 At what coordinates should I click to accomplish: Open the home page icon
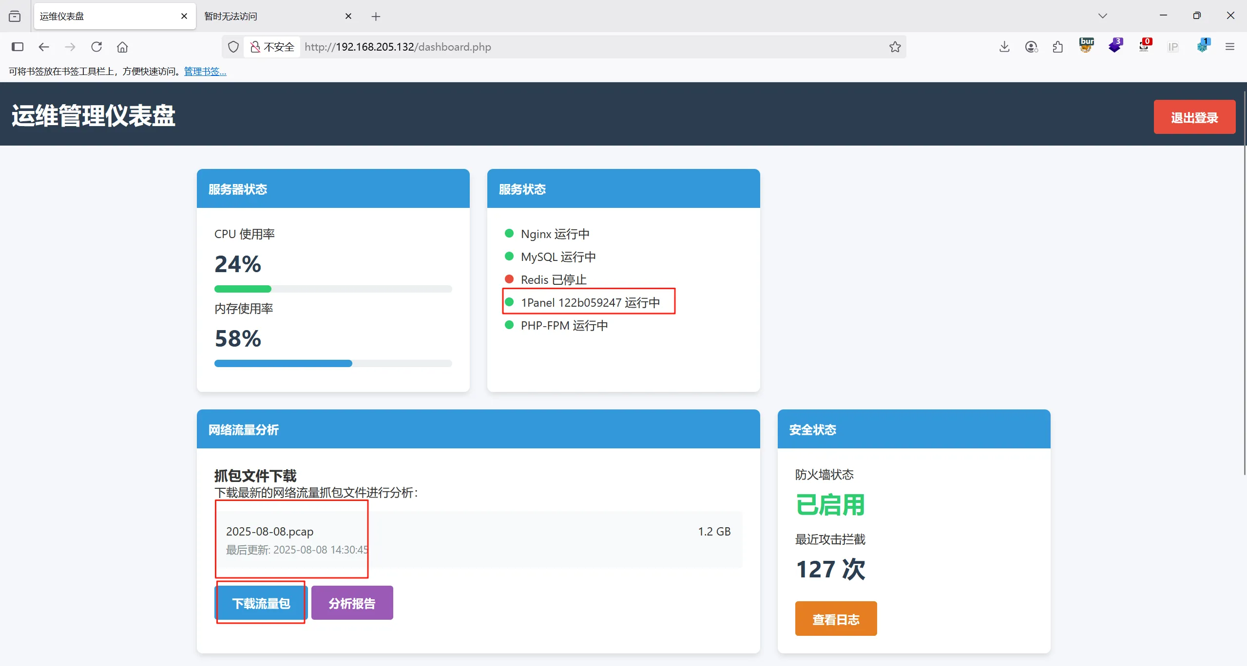[x=122, y=47]
